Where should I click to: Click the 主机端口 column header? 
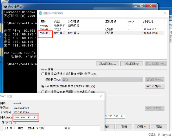(x=10, y=128)
